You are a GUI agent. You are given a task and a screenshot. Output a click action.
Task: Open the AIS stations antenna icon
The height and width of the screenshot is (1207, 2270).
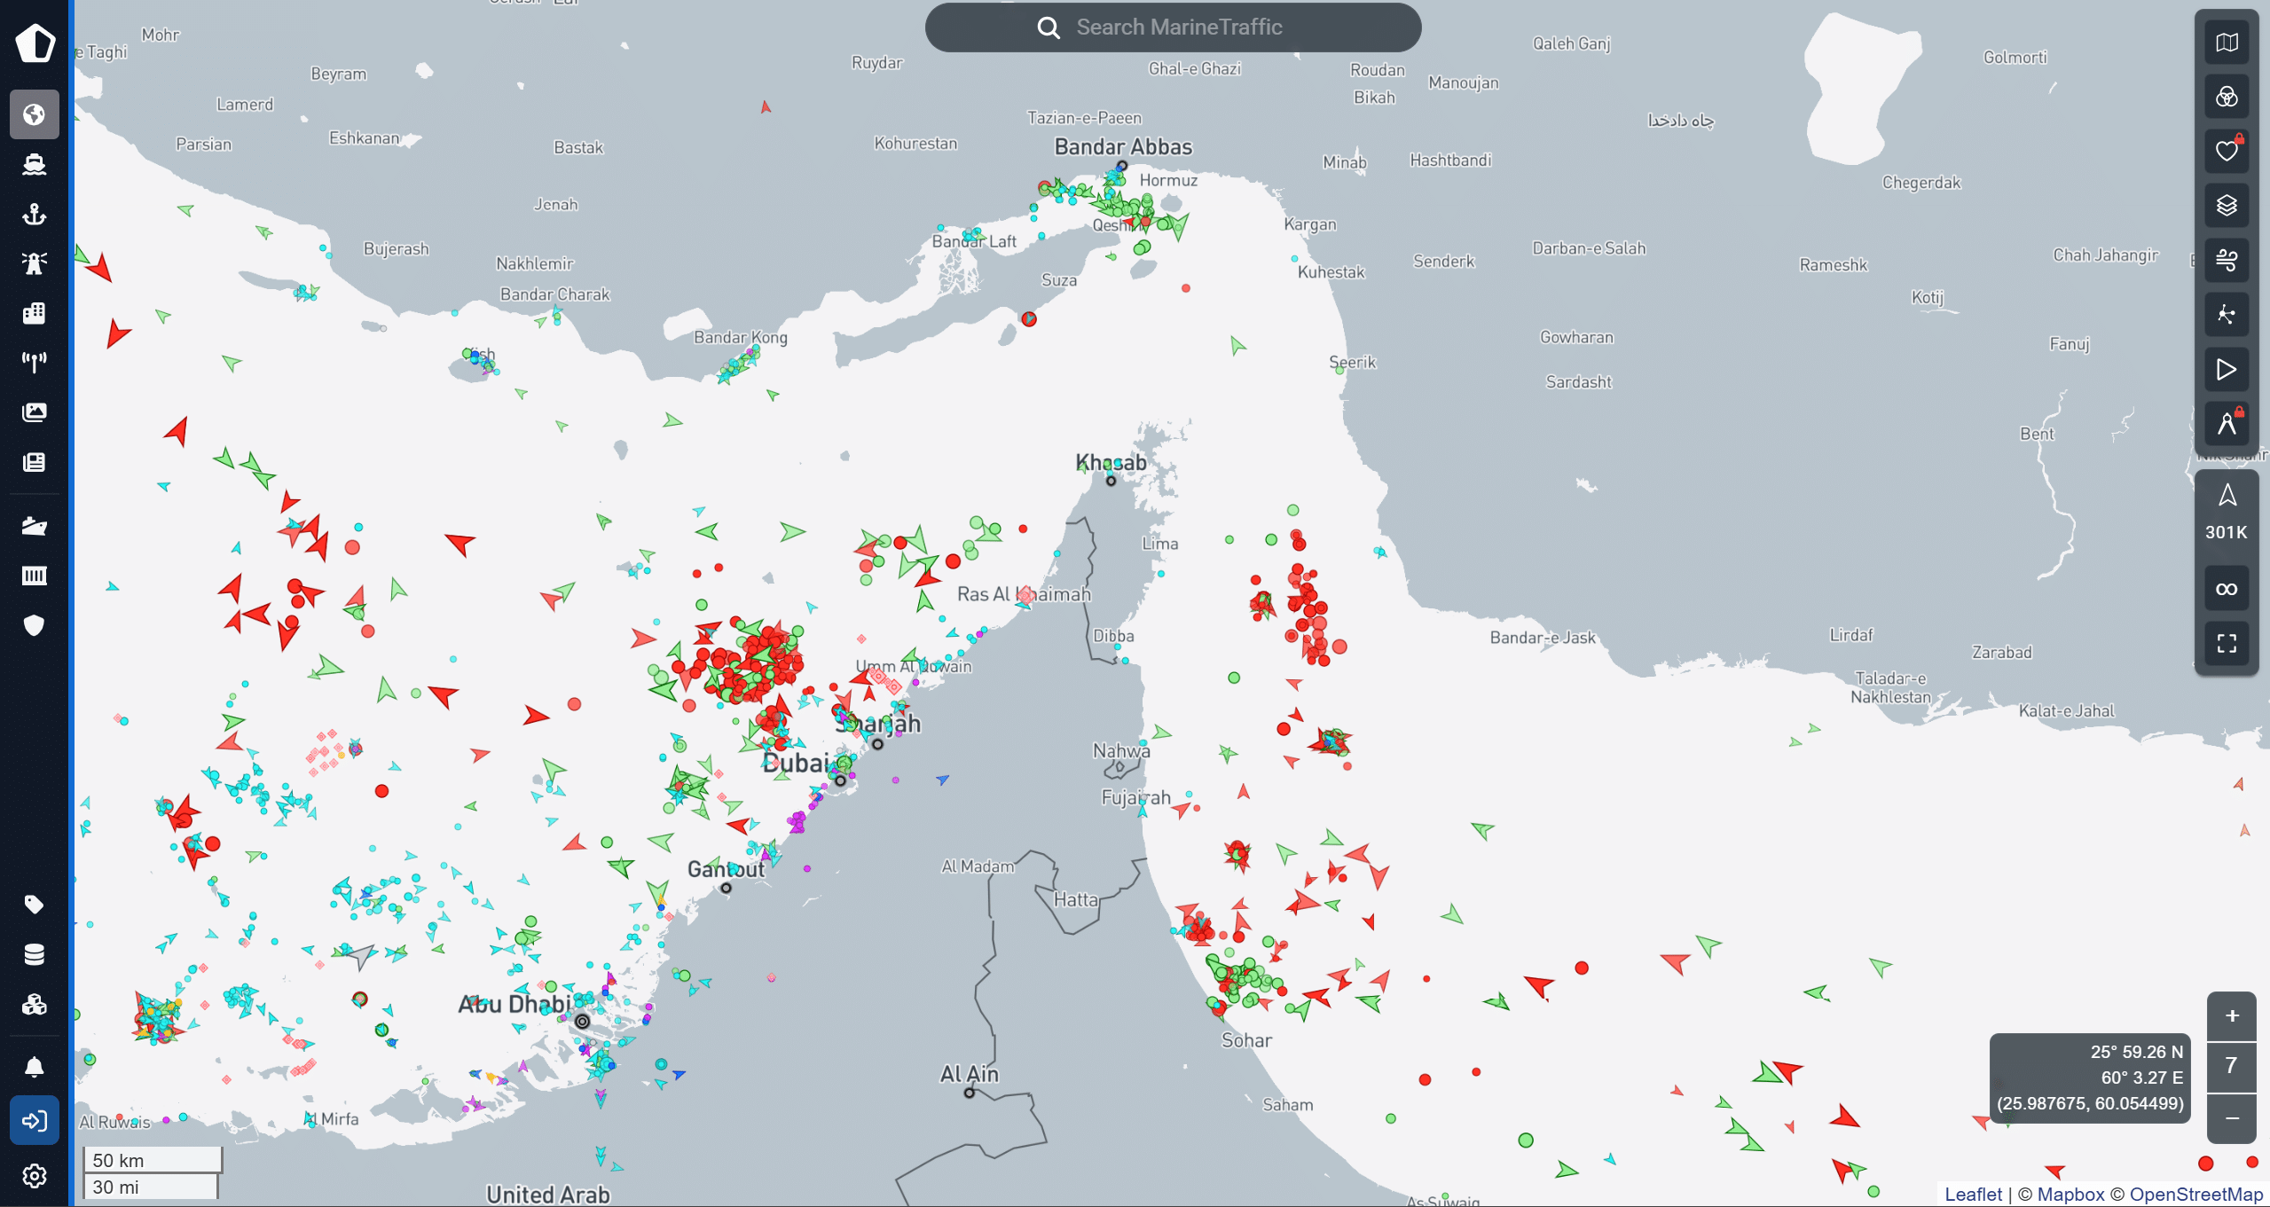[x=34, y=362]
